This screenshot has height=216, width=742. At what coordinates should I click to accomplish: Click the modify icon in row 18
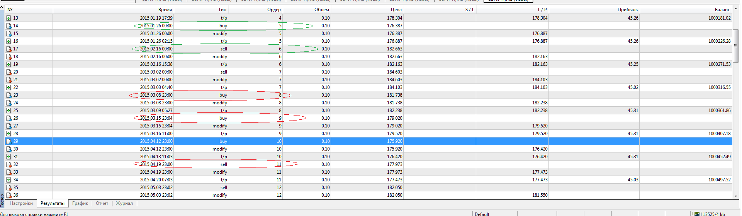coord(8,57)
